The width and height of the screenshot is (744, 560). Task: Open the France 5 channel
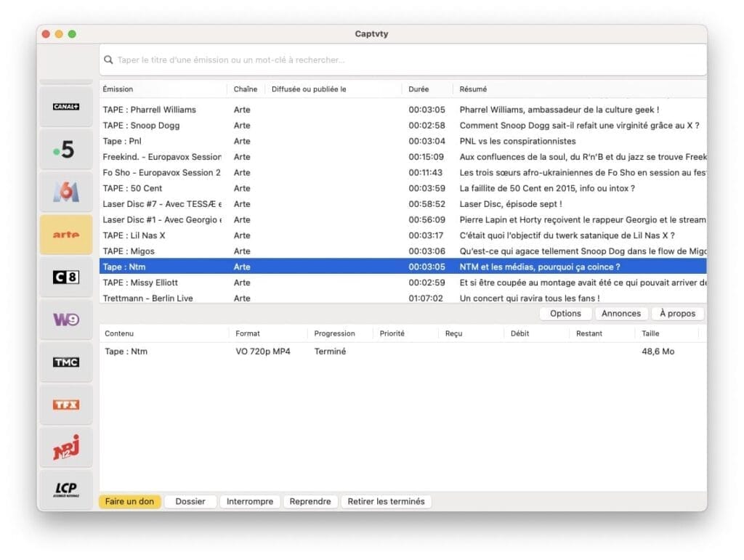[x=66, y=150]
